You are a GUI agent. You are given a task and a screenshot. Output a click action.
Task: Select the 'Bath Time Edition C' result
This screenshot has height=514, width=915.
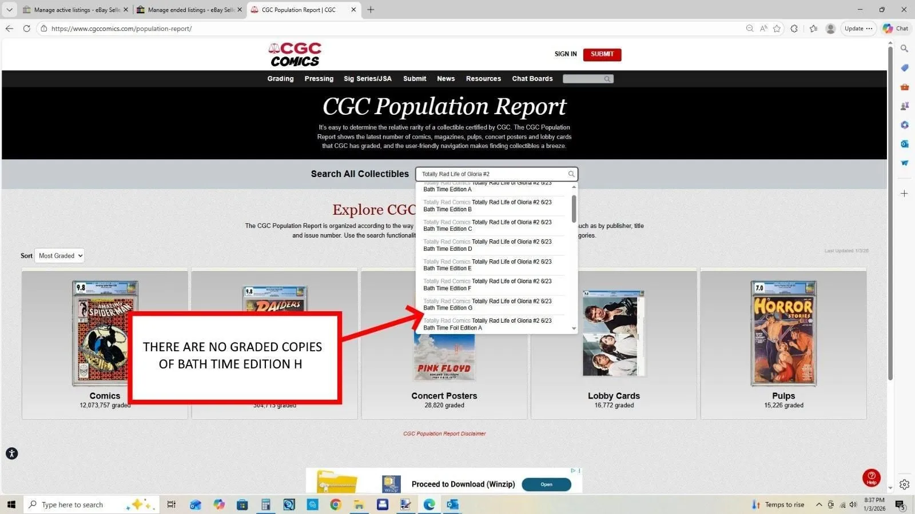493,226
